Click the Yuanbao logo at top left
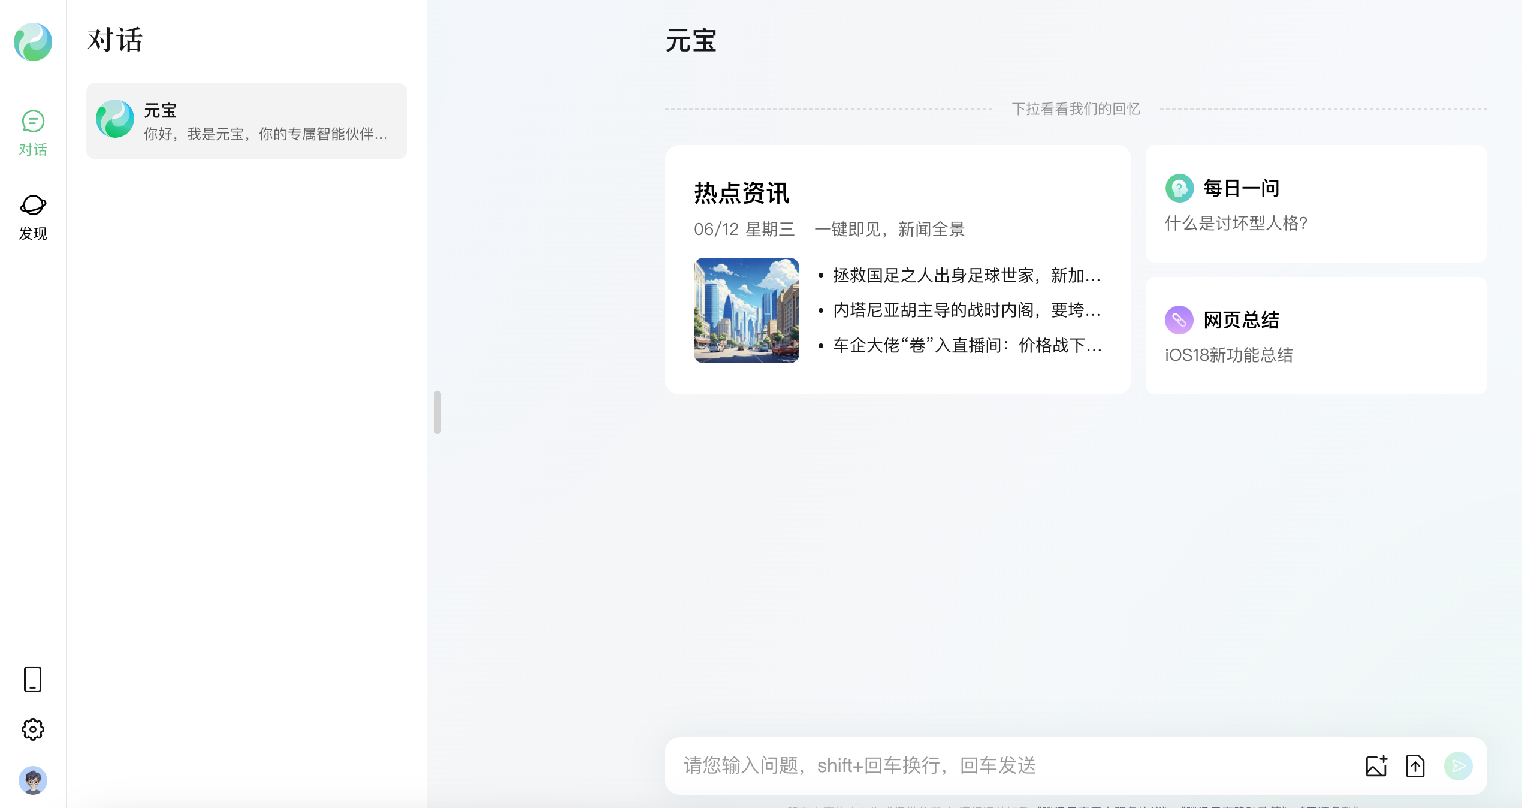Image resolution: width=1522 pixels, height=808 pixels. pyautogui.click(x=33, y=42)
